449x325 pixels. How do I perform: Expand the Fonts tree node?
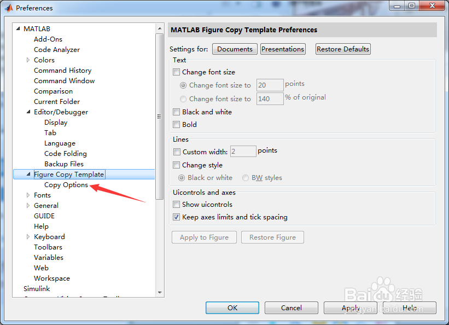(28, 195)
